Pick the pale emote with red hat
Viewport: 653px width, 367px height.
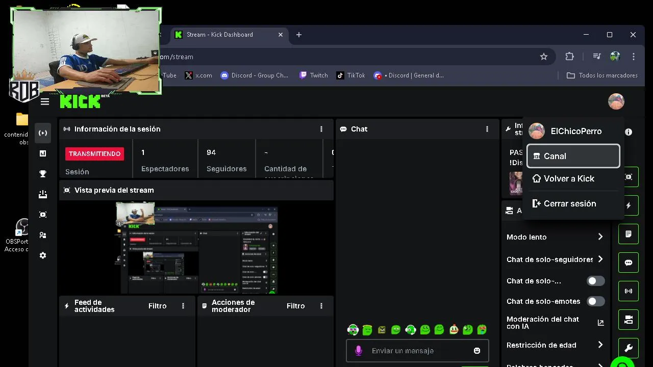[x=454, y=330]
